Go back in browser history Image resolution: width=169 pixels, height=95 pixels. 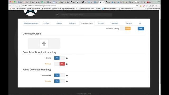click(10, 6)
